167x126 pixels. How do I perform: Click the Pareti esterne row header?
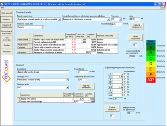(24, 40)
